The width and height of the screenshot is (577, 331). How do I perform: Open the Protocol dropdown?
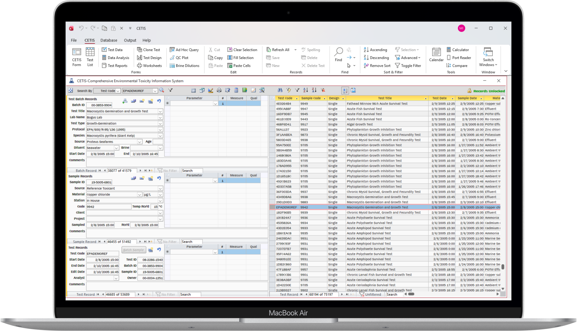click(160, 130)
